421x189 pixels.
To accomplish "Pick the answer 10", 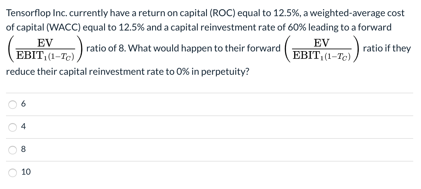I will click(x=12, y=173).
